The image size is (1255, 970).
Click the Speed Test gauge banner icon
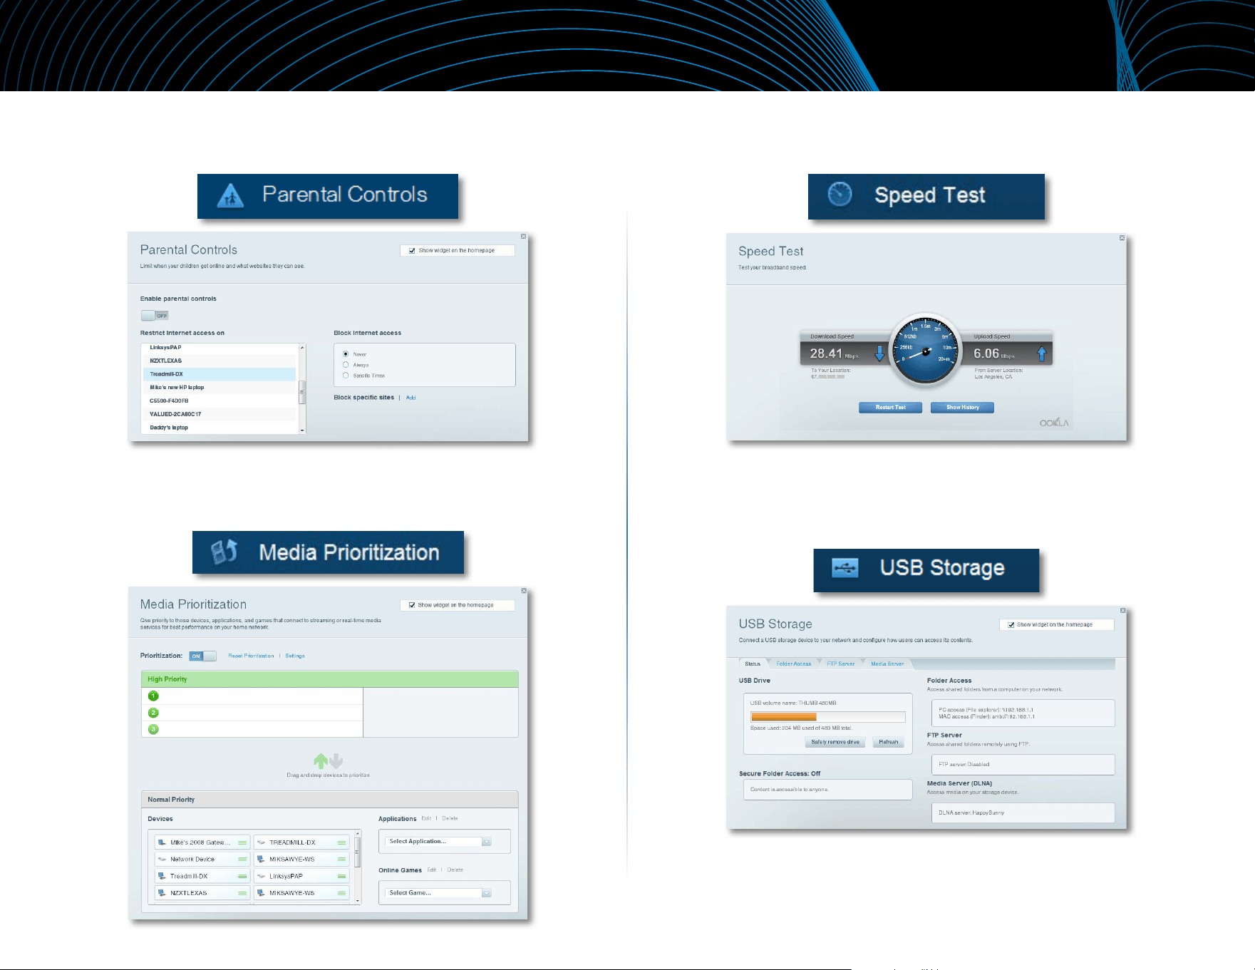pyautogui.click(x=840, y=194)
